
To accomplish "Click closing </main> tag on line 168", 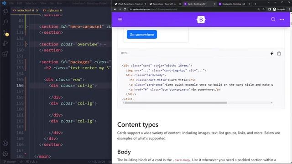I will [42, 156].
